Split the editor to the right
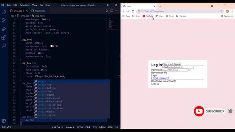This screenshot has width=235, height=132. pyautogui.click(x=112, y=11)
